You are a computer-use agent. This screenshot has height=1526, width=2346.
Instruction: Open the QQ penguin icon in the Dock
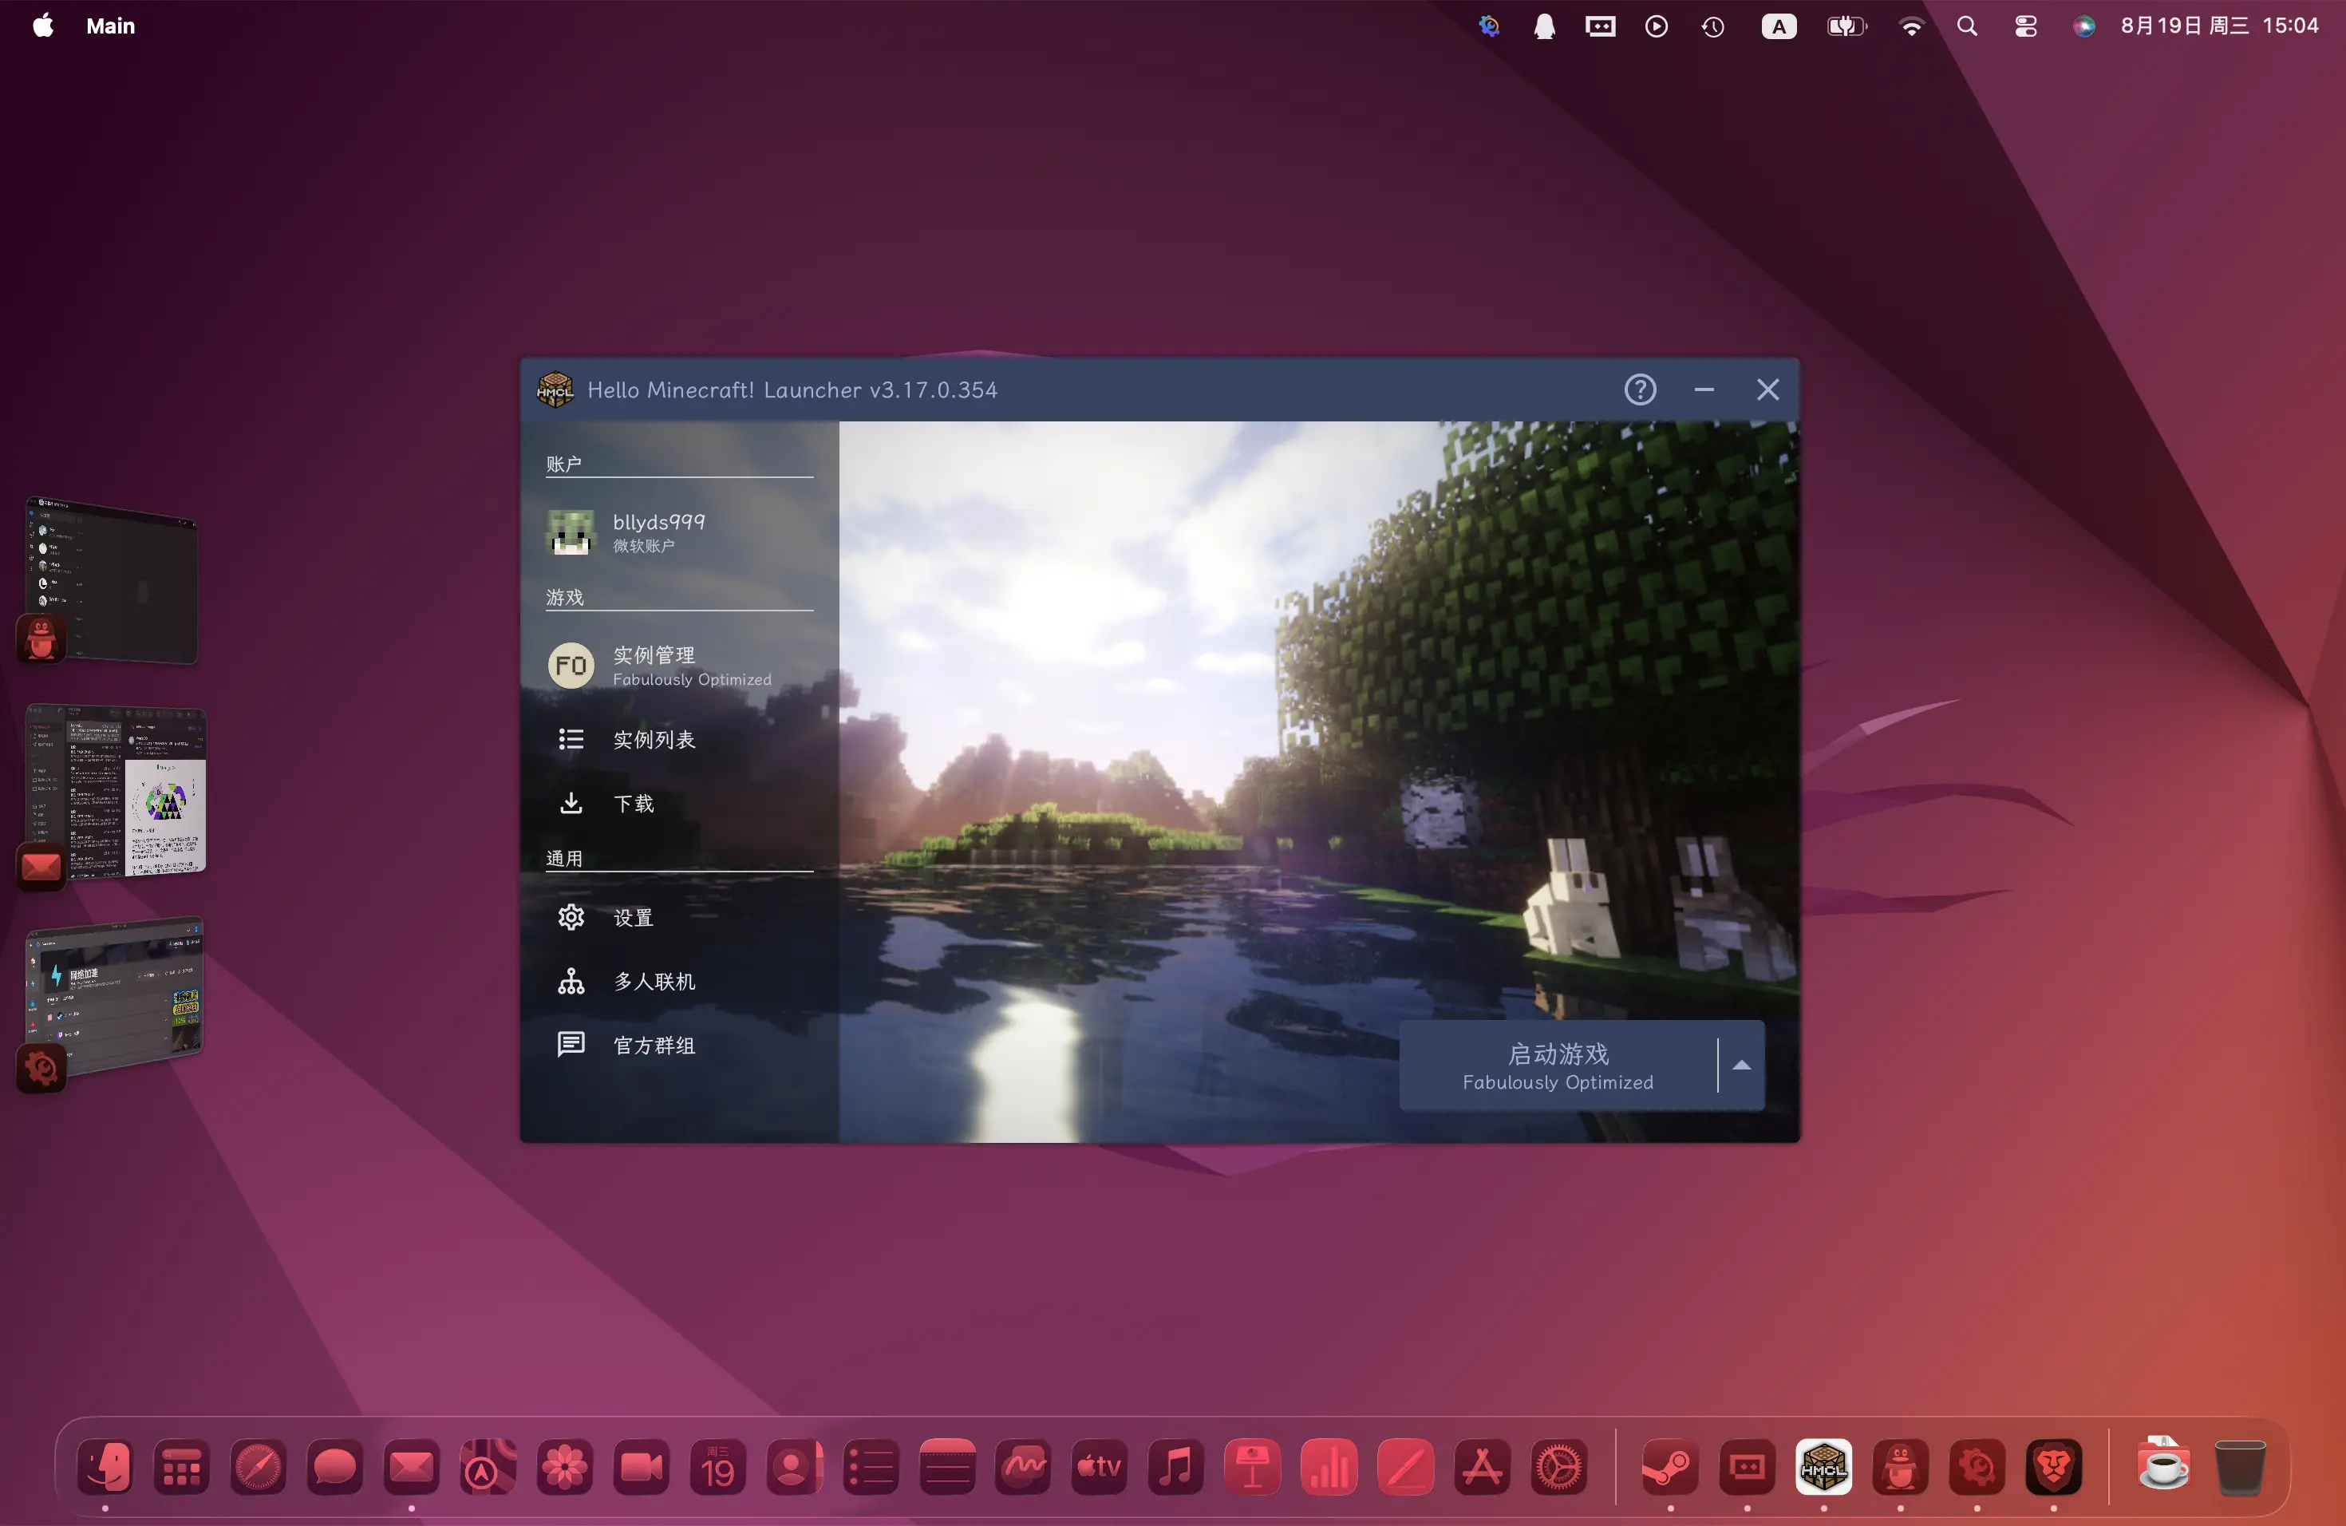tap(1901, 1467)
